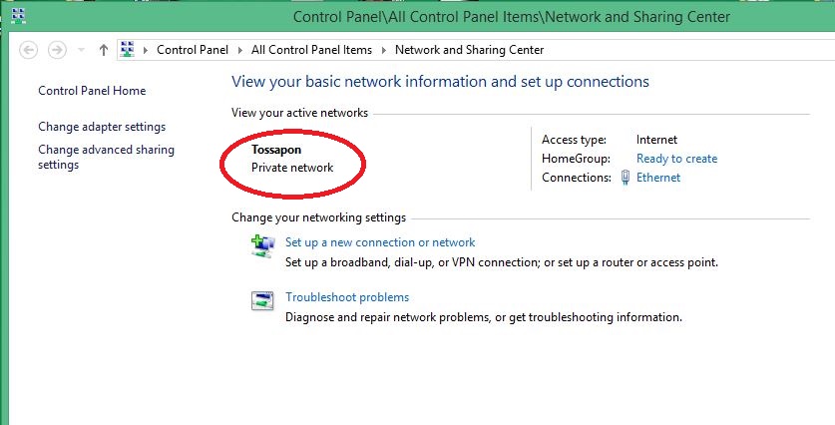Expand the chevron before Control Panel breadcrumb
The height and width of the screenshot is (425, 835).
[x=146, y=50]
